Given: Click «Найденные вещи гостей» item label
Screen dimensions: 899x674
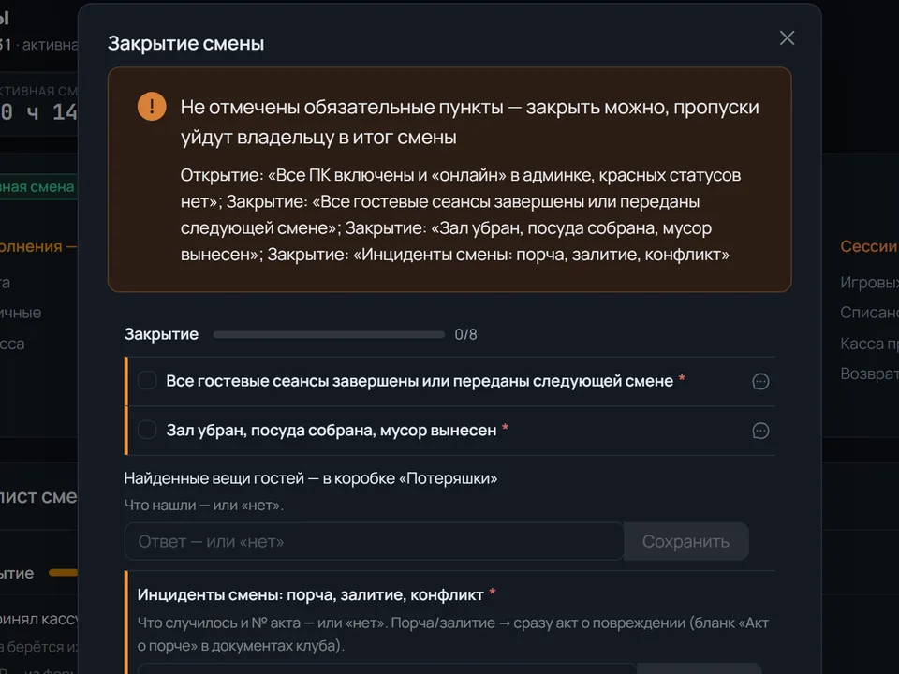Looking at the screenshot, I should (311, 478).
